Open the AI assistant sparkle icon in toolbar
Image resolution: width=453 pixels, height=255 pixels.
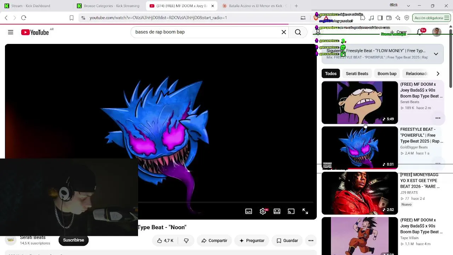398,18
